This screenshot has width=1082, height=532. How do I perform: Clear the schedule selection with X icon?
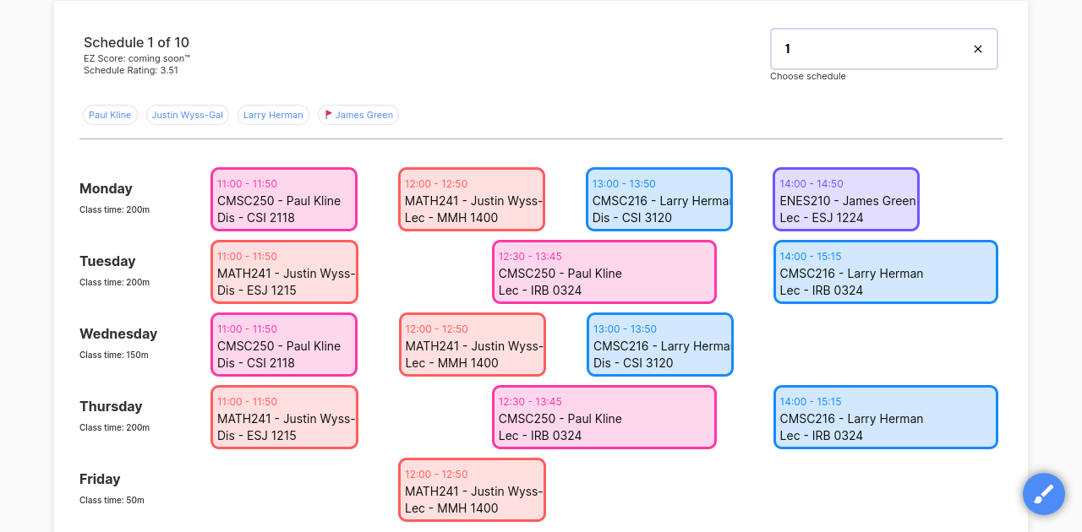pos(977,49)
